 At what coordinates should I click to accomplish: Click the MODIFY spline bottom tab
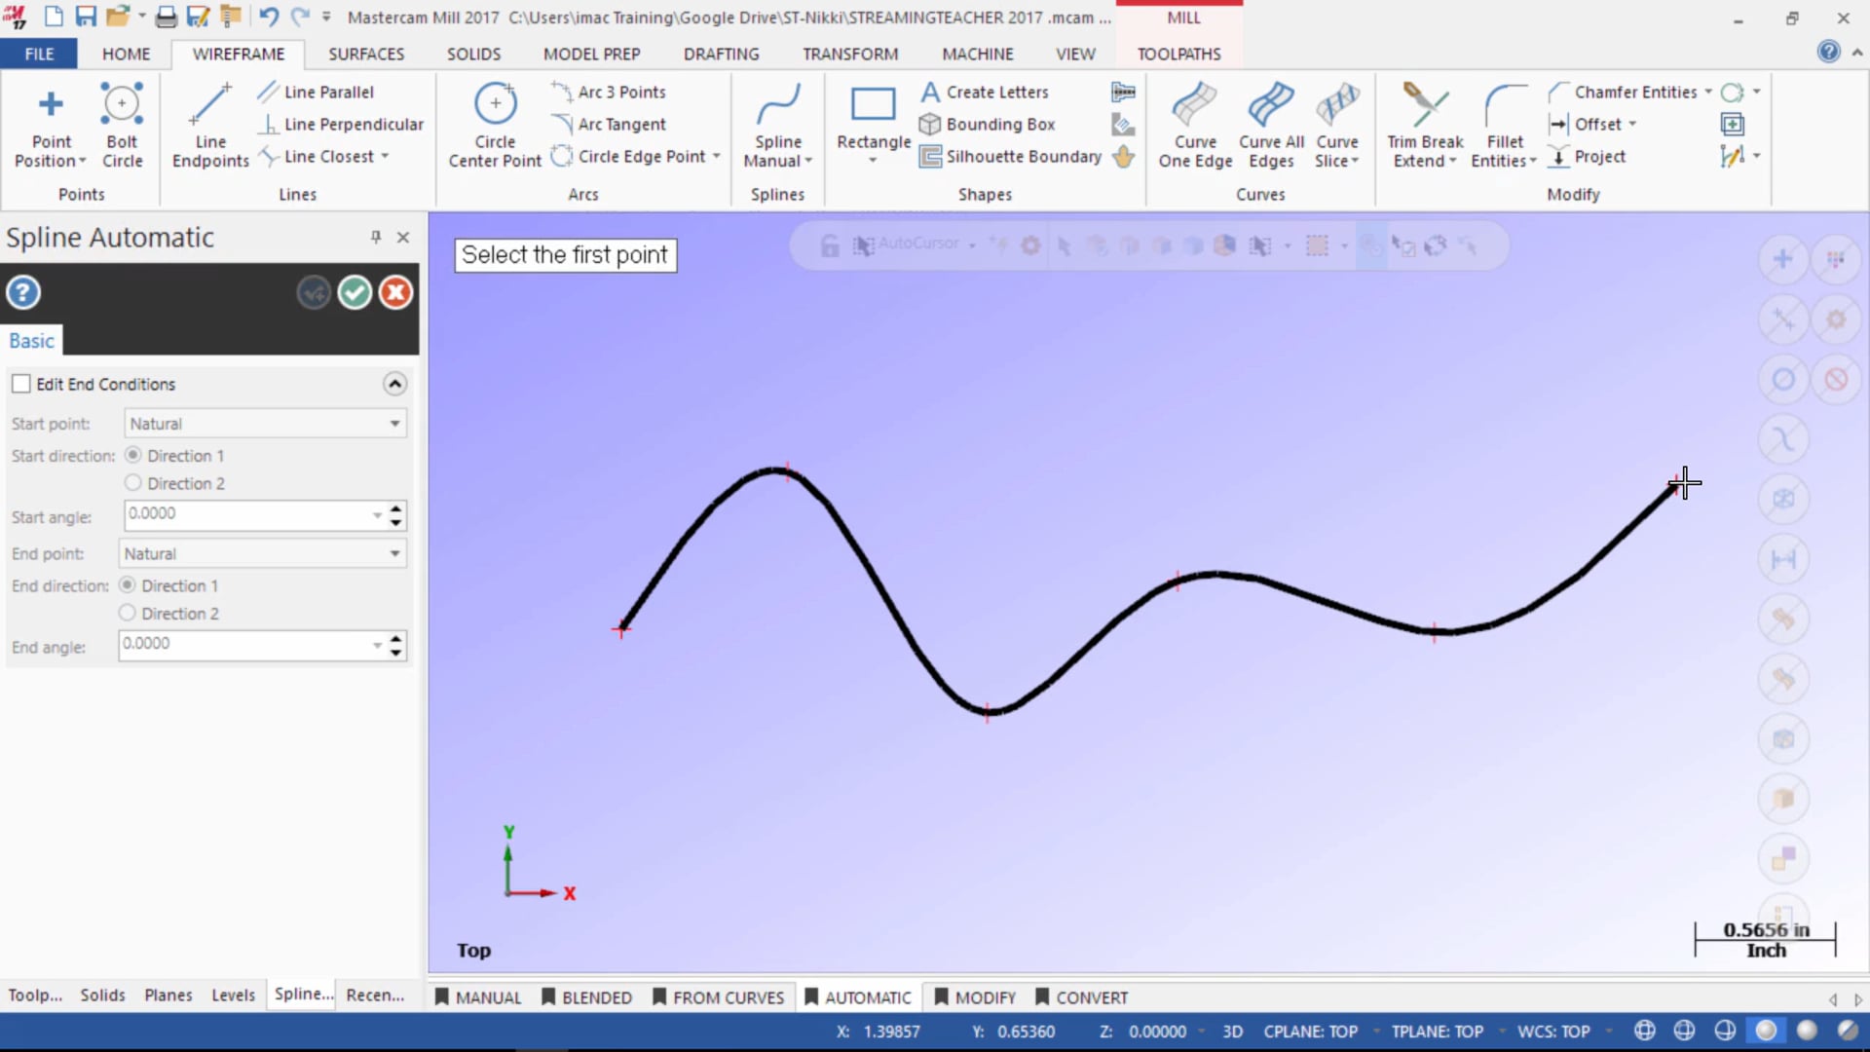pos(984,996)
